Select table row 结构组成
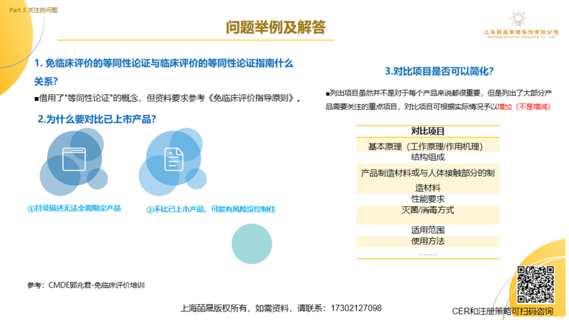The width and height of the screenshot is (569, 320). coord(428,157)
